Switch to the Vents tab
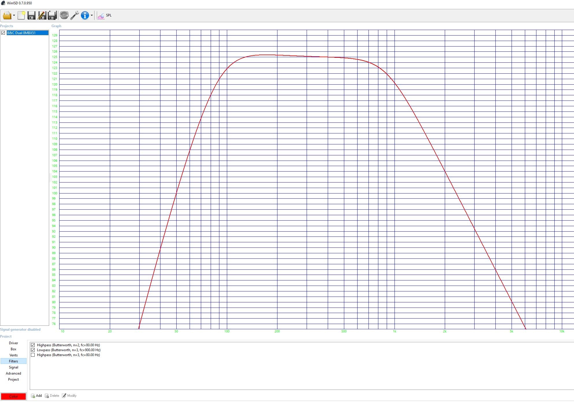574x402 pixels. (x=14, y=355)
